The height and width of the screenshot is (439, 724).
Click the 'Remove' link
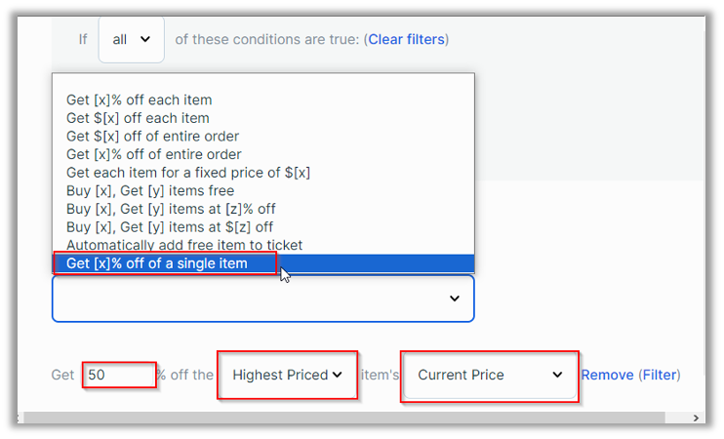click(x=607, y=375)
